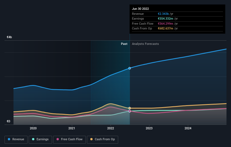Click the Cash From Op row label in tooltip

[142, 29]
